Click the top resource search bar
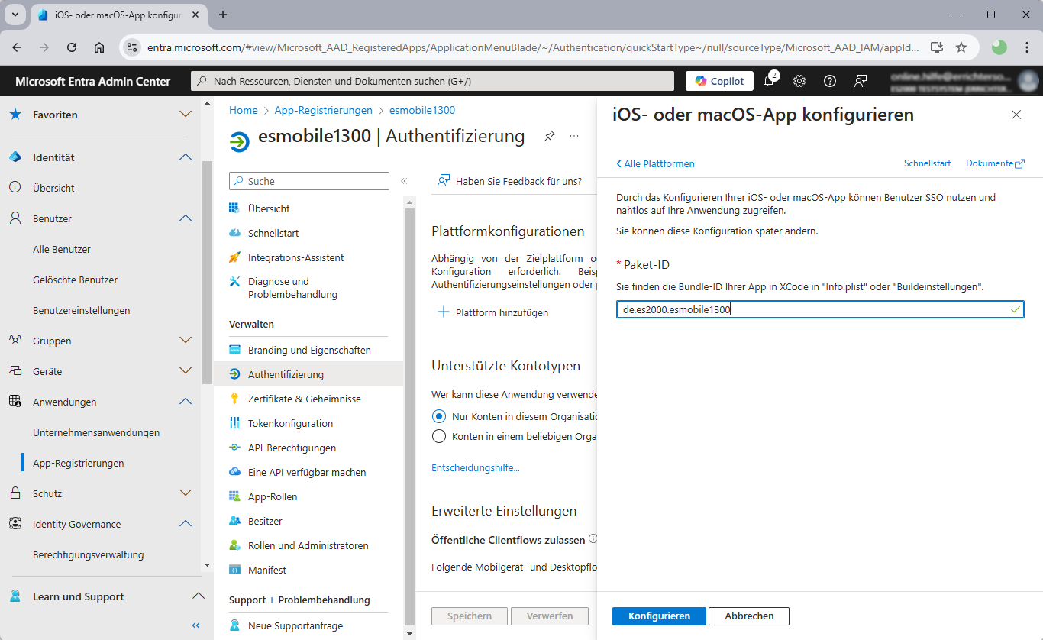1043x640 pixels. (x=432, y=81)
